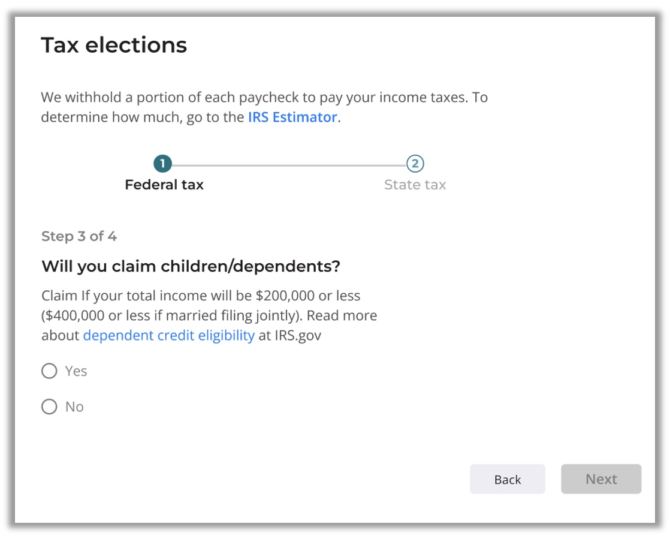Click the IRS.gov text
Screen dimensions: 670x536
[x=298, y=335]
